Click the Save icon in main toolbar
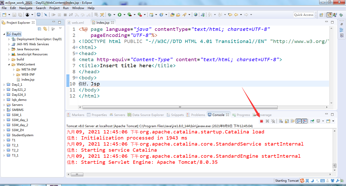 tap(14, 15)
